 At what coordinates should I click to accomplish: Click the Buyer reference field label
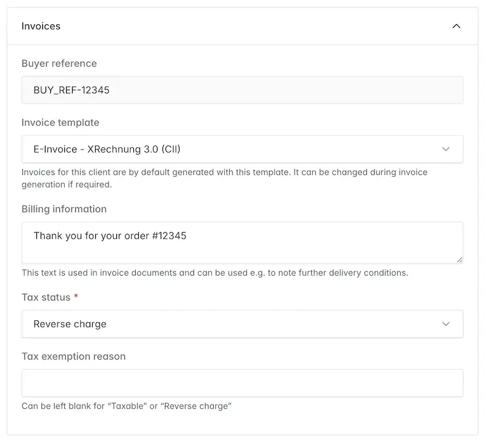(59, 64)
